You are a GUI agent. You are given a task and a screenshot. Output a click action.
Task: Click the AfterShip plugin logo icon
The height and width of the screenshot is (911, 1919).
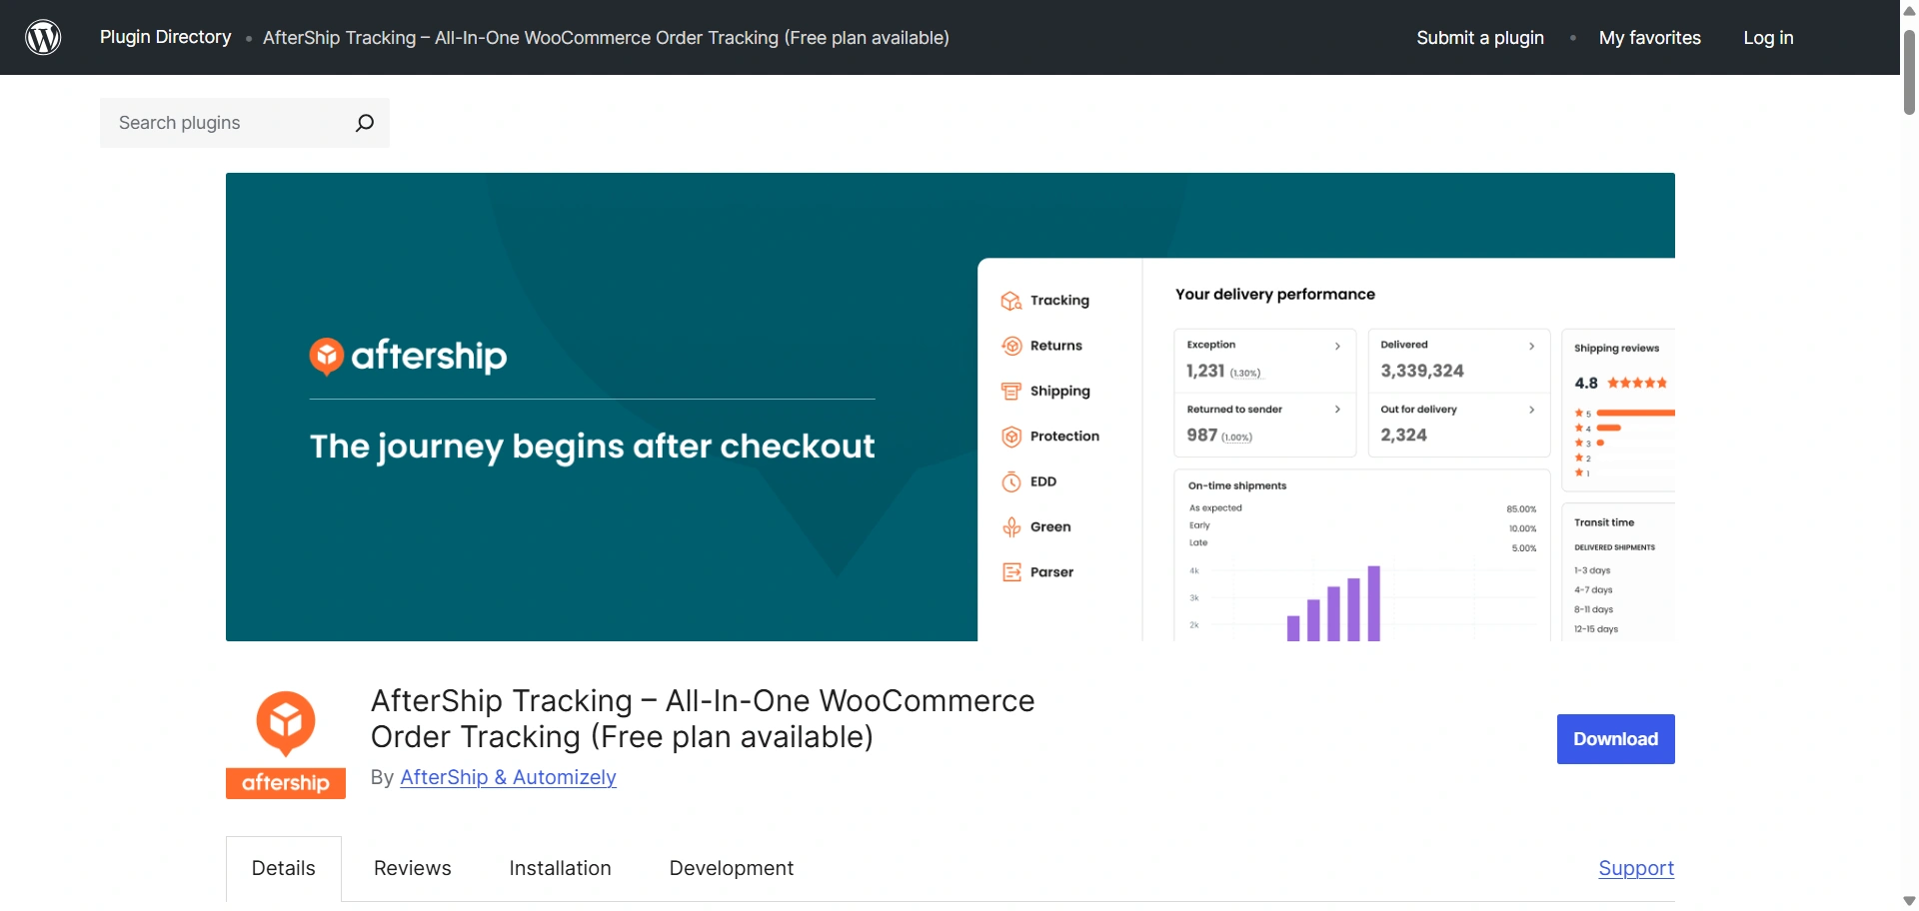point(286,743)
